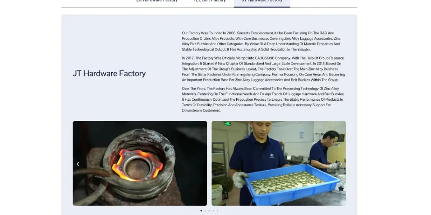The image size is (431, 215).
Task: Advance carousel with the next arrow
Action: [340, 164]
